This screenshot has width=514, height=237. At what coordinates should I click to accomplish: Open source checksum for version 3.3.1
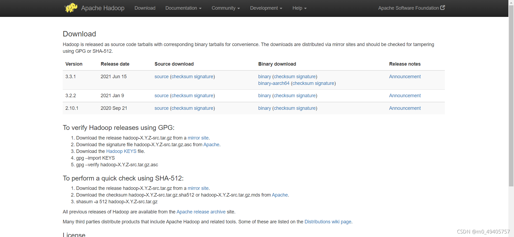coord(182,77)
